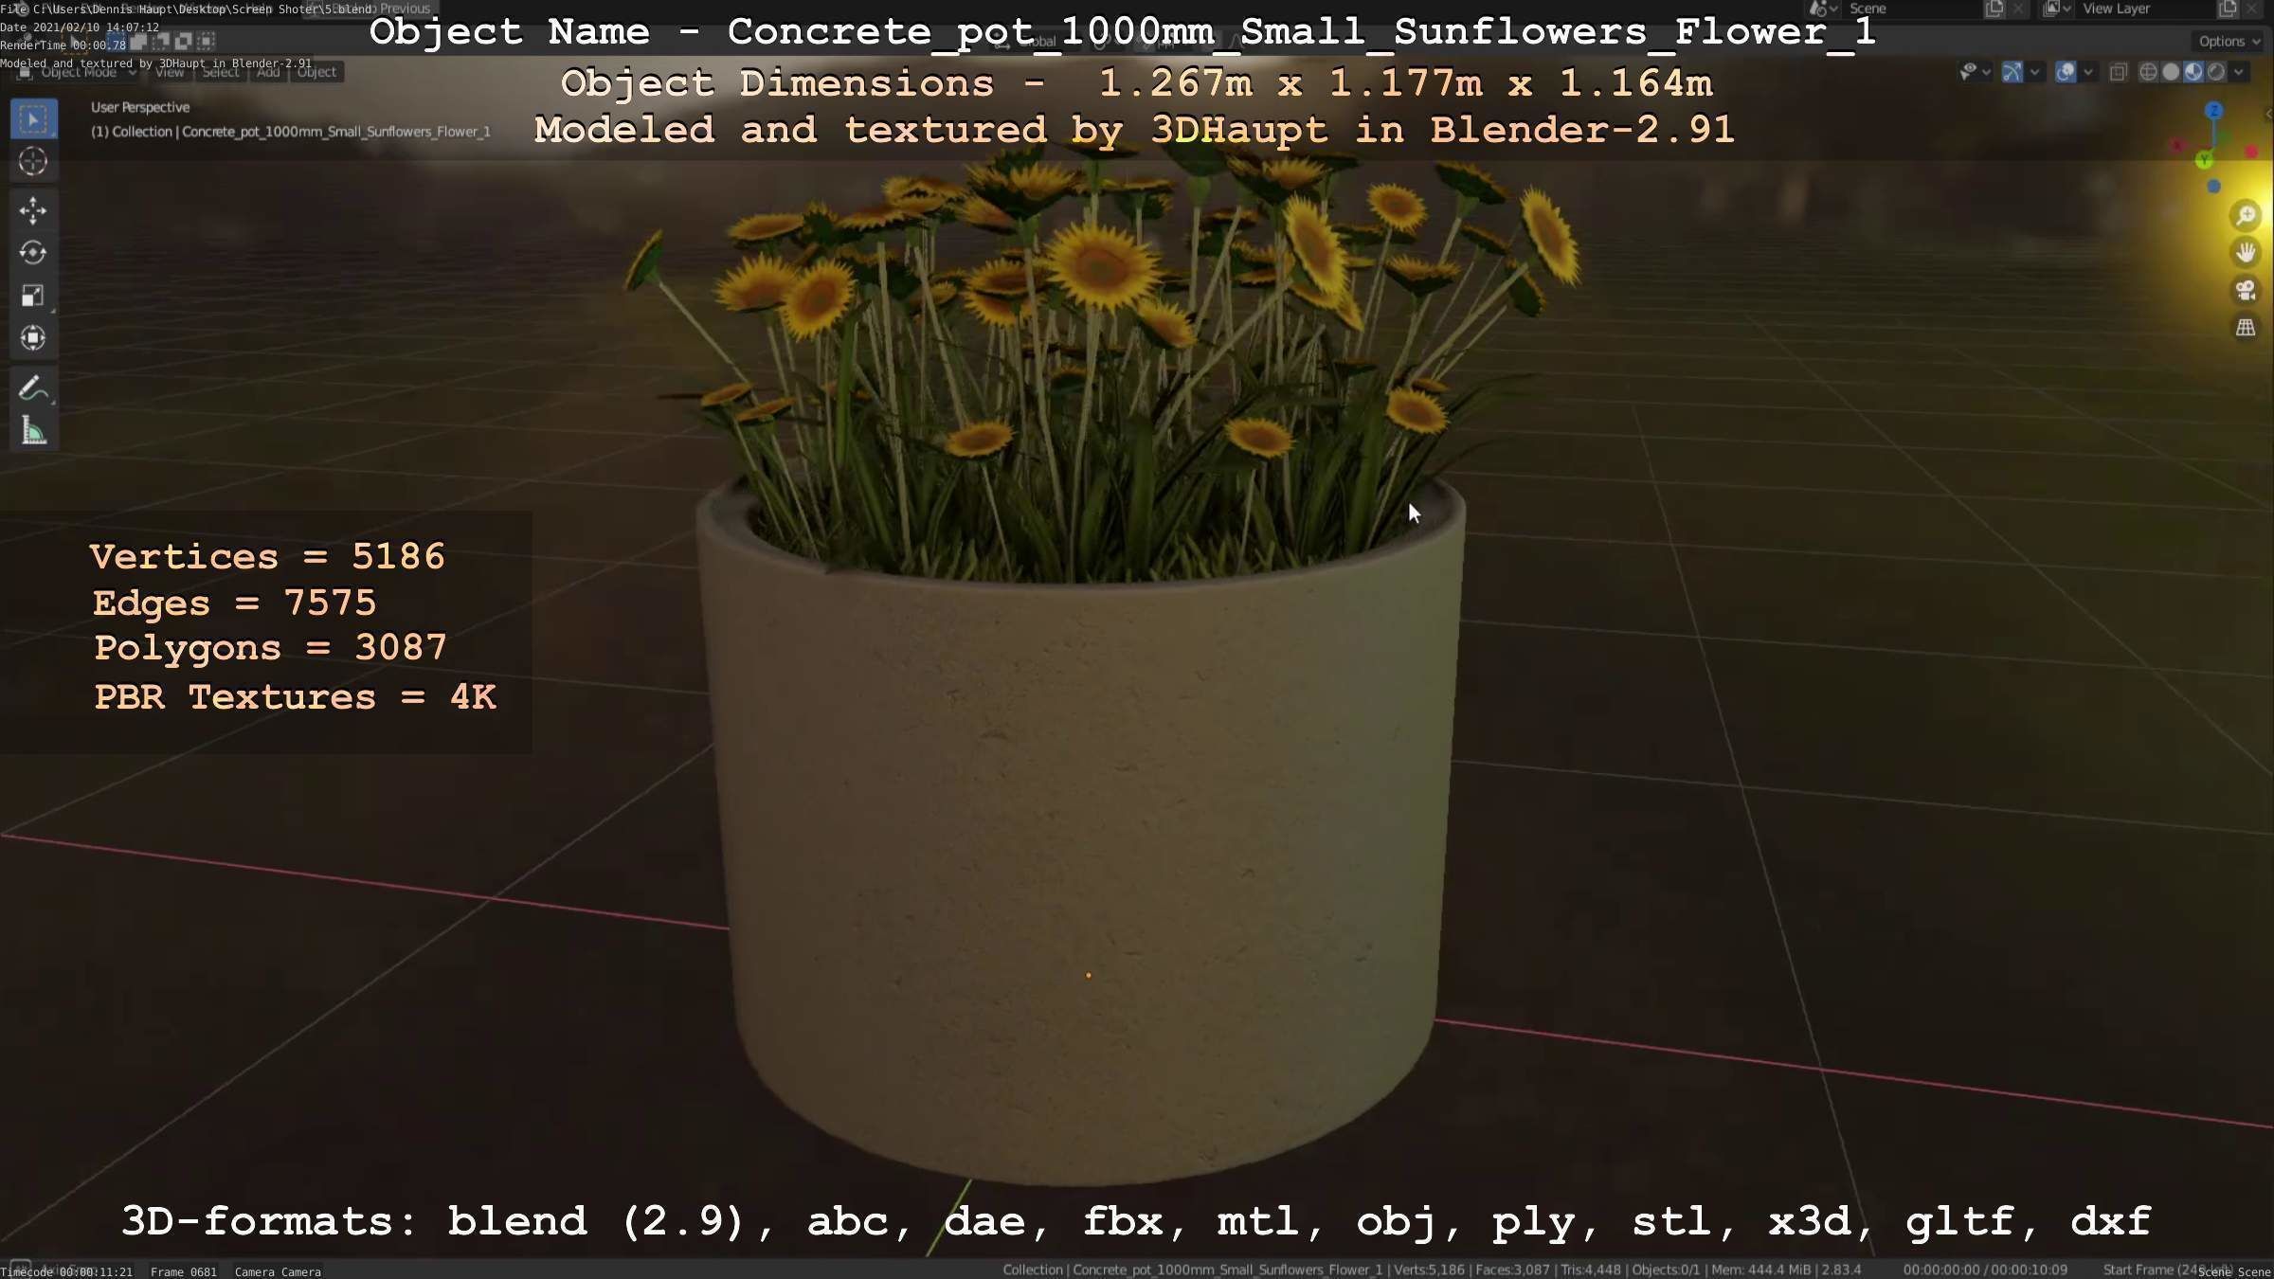The image size is (2274, 1279).
Task: Switch perspective/orthographic with grid icon
Action: (2245, 328)
